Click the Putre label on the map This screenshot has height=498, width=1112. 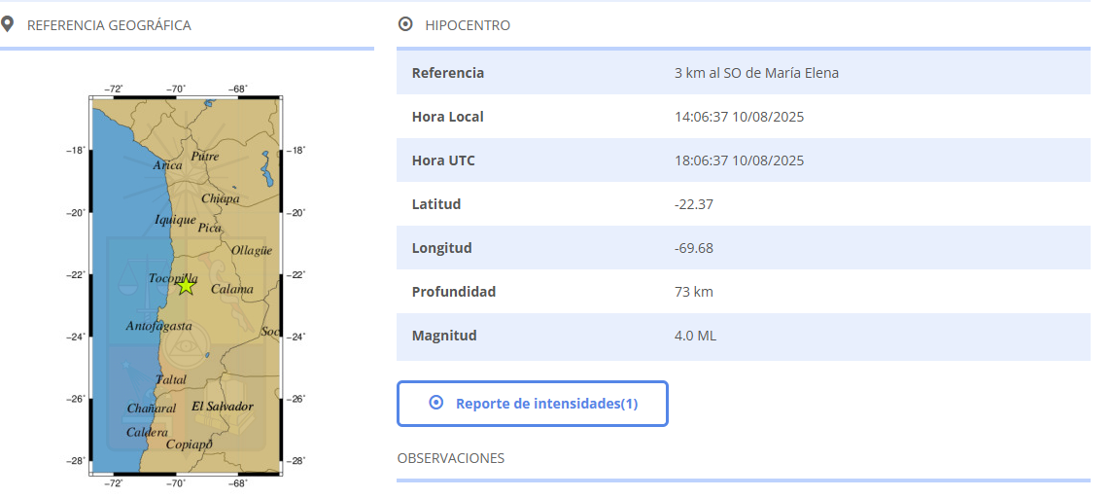205,156
